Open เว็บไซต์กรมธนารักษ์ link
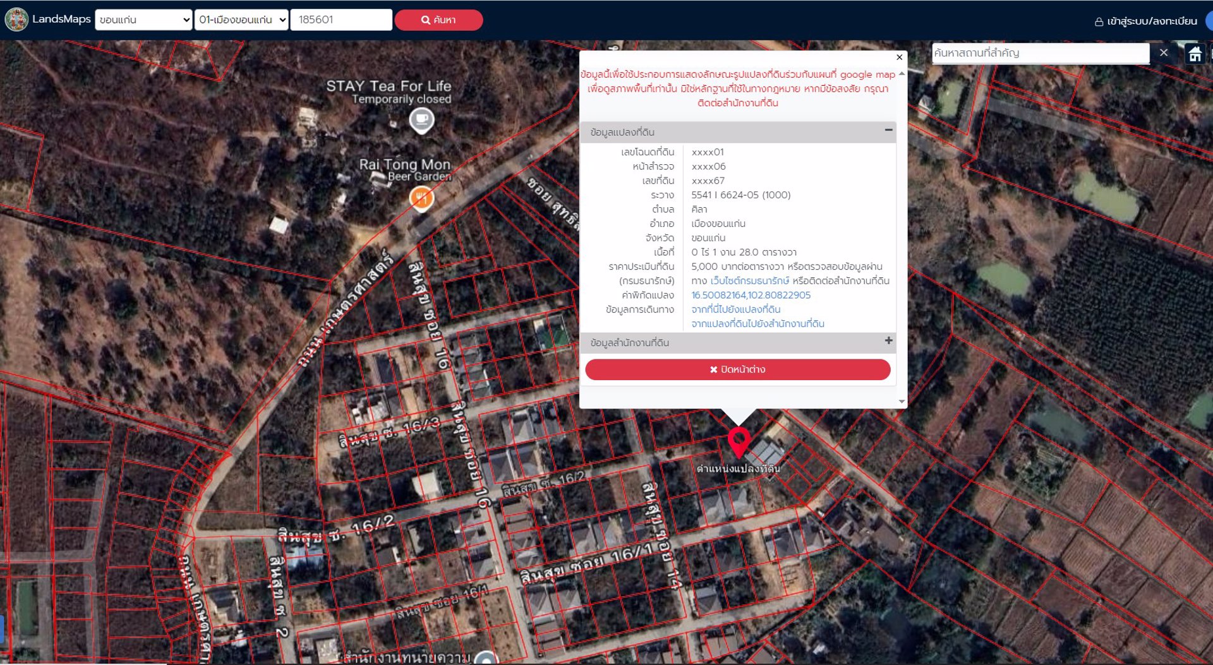Image resolution: width=1213 pixels, height=665 pixels. click(749, 281)
